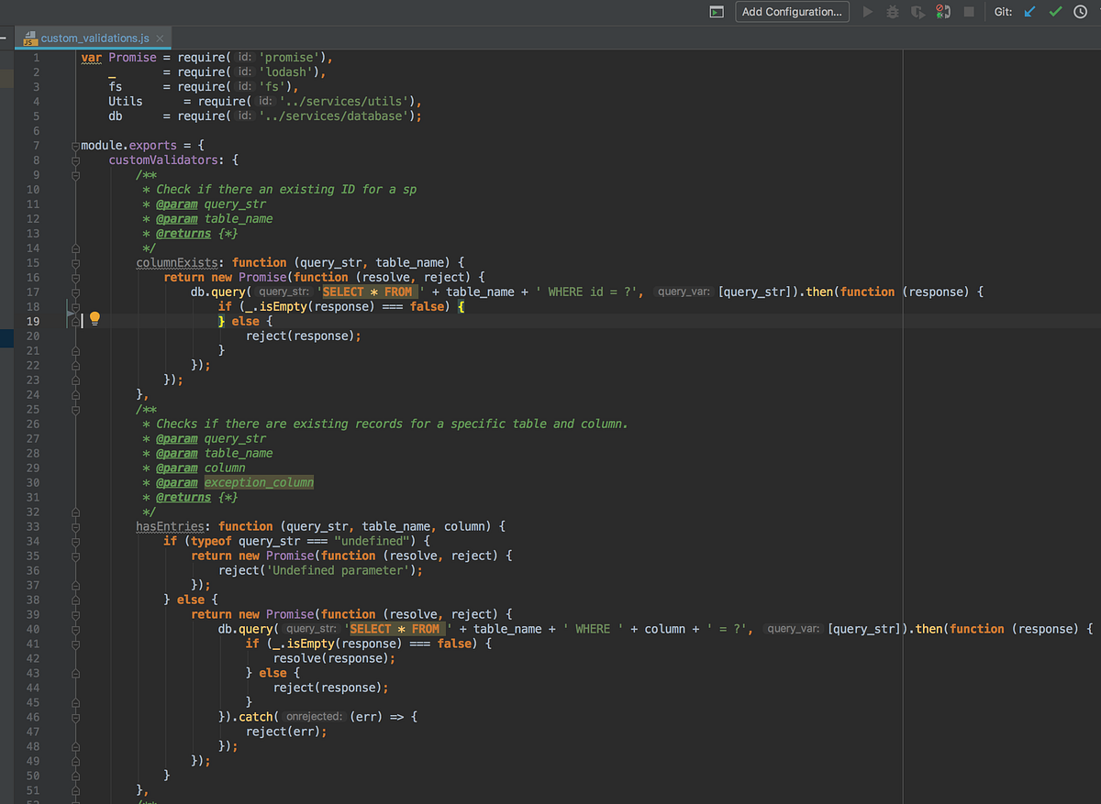Collapse the JSDoc comment above columnExists
This screenshot has width=1101, height=804.
click(x=75, y=174)
